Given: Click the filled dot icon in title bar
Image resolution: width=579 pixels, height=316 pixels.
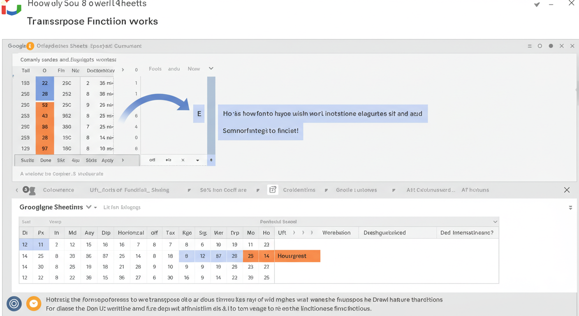Looking at the screenshot, I should [551, 46].
